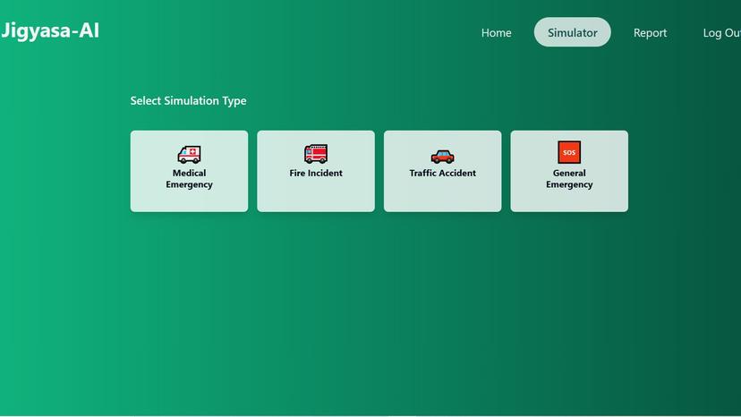Screen dimensions: 741x417
Task: Click the empty green area below the cards
Action: (x=376, y=313)
